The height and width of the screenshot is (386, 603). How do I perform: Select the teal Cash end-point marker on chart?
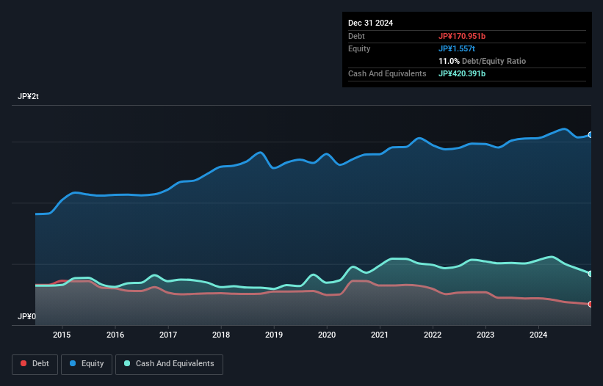coord(591,274)
